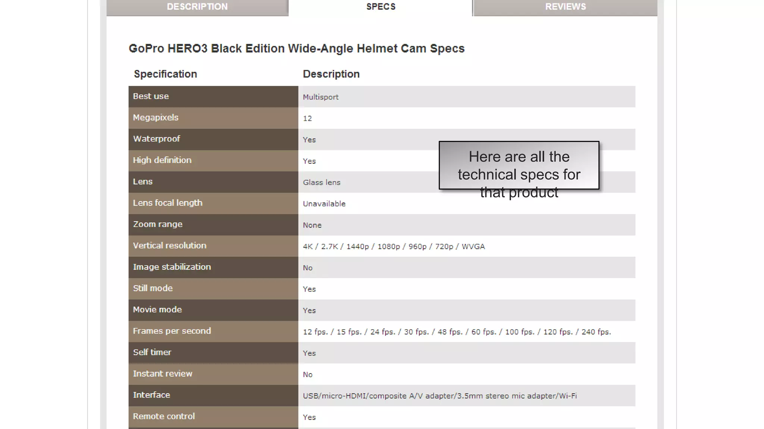Image resolution: width=764 pixels, height=429 pixels.
Task: Open the Reviews tab
Action: coord(565,7)
